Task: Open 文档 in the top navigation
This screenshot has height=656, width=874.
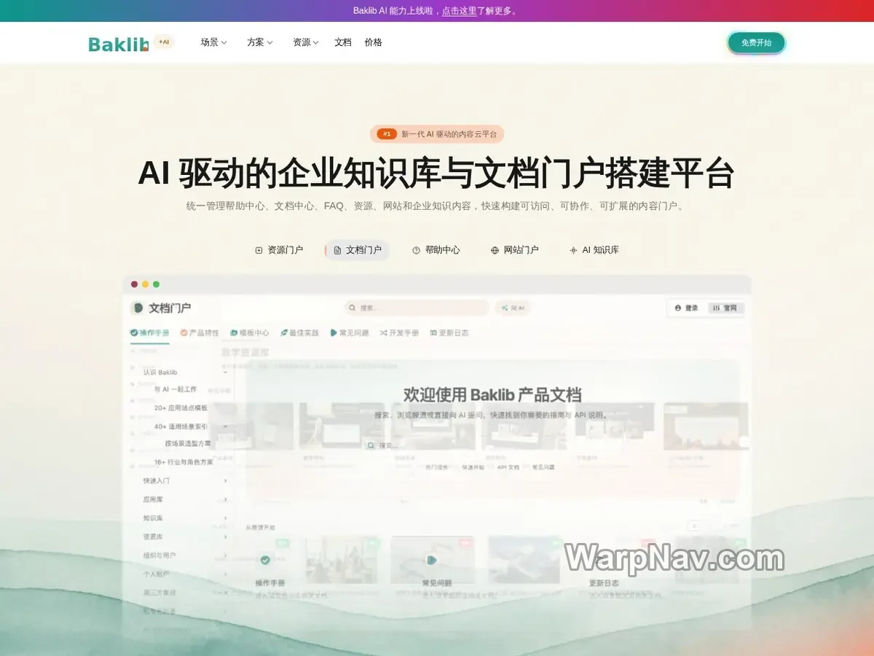Action: [x=343, y=42]
